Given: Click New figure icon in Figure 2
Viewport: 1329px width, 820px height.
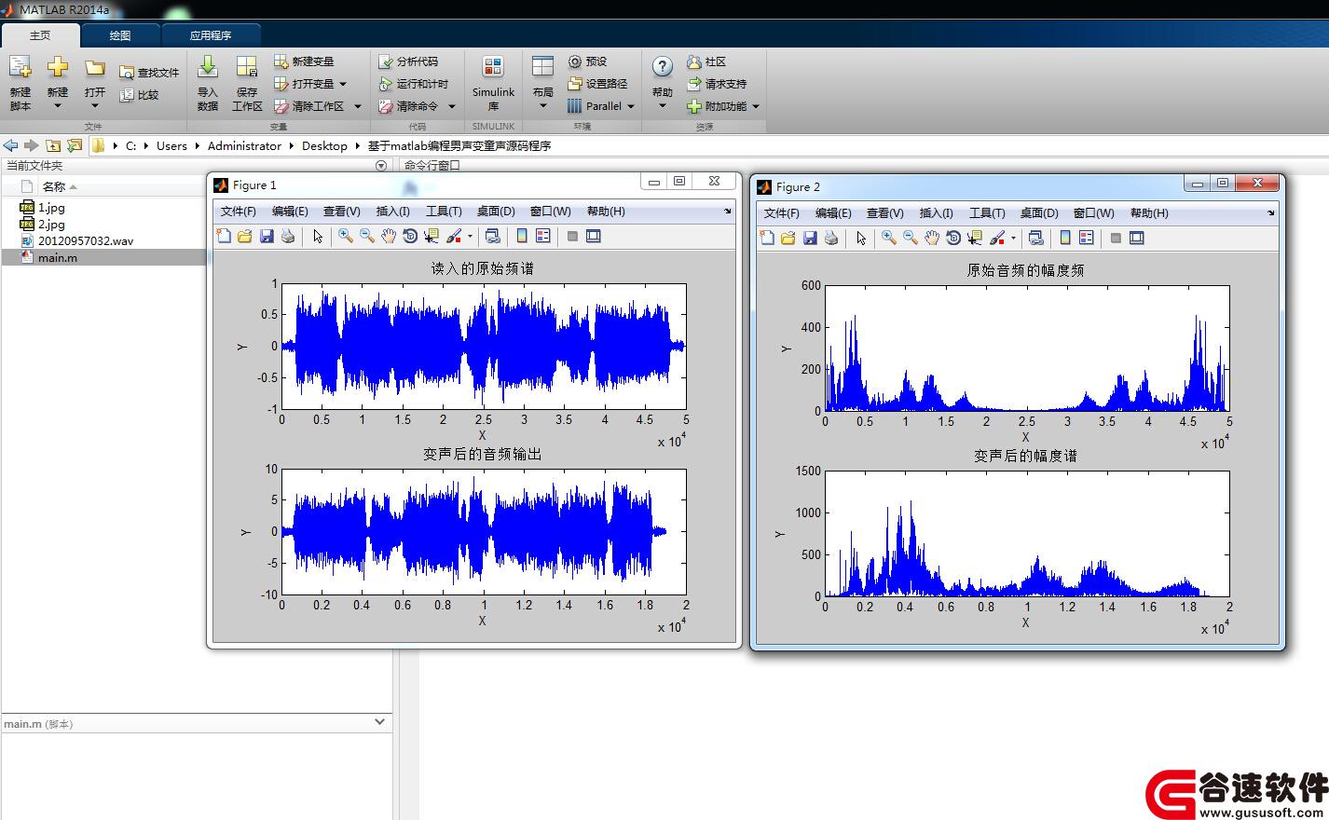Looking at the screenshot, I should pyautogui.click(x=767, y=238).
